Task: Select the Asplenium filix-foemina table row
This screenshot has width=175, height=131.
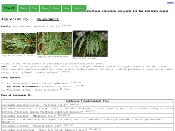Action: (87, 121)
